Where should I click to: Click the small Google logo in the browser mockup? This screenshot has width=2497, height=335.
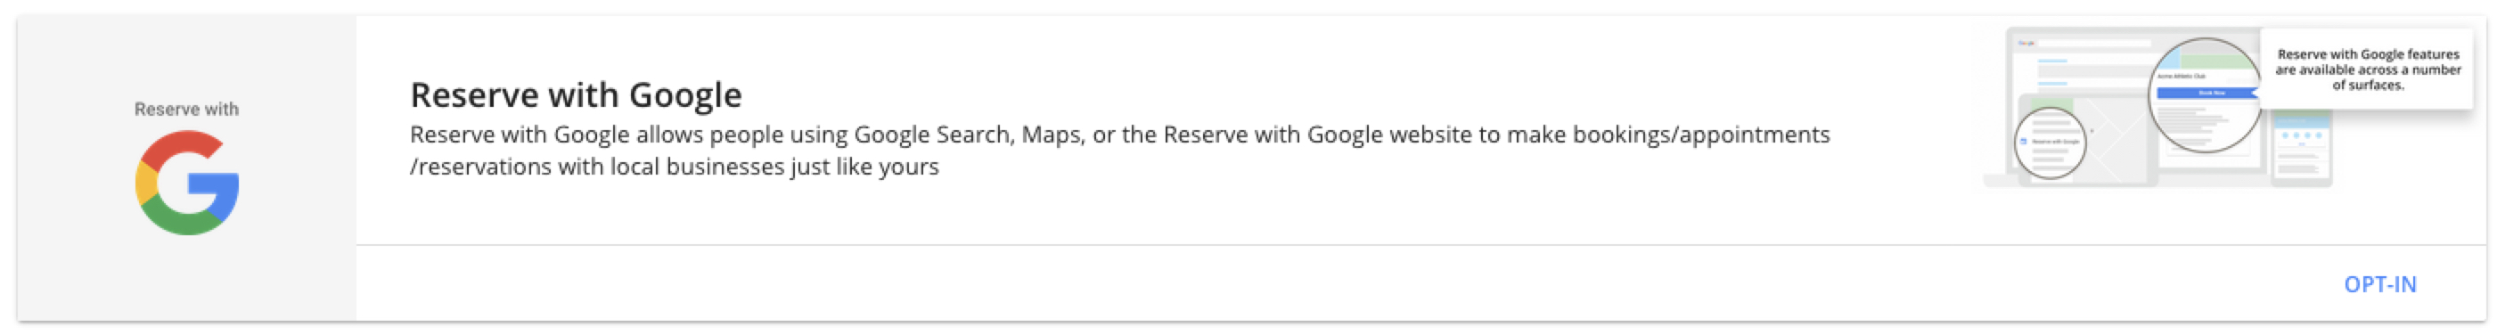[2026, 44]
